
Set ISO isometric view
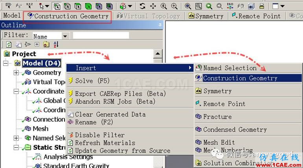(x=230, y=6)
